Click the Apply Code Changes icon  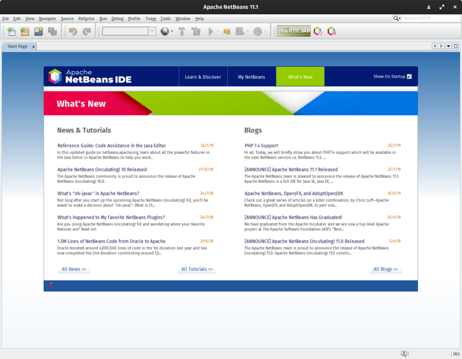tap(227, 31)
